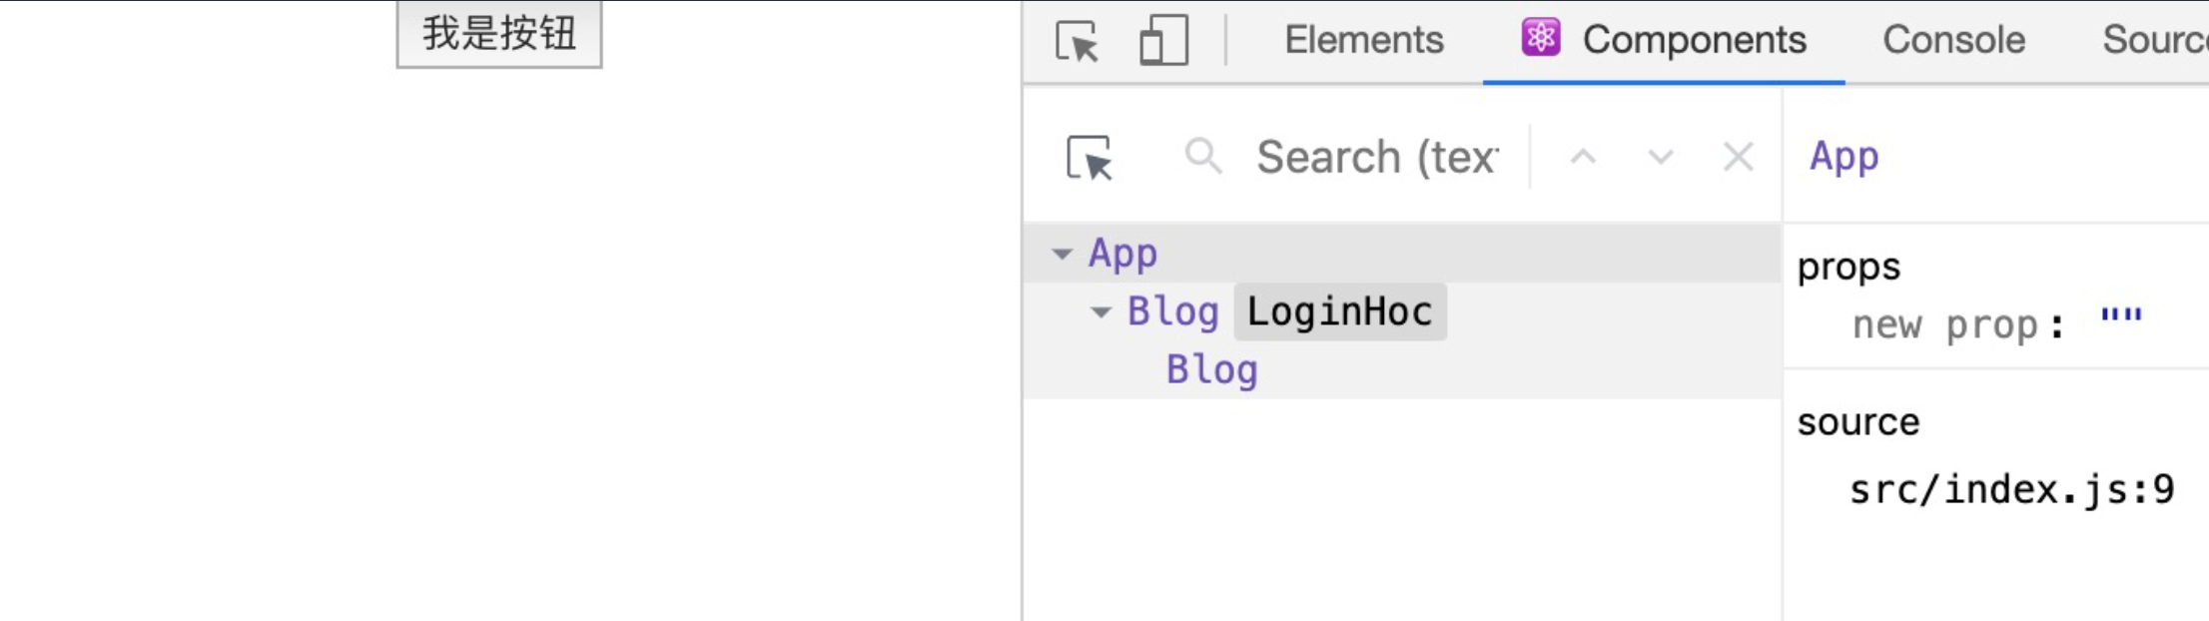Click the DevTools inspect element icon

pos(1077,41)
